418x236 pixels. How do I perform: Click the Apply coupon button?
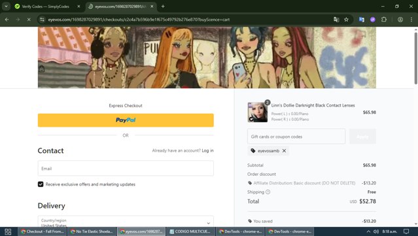pyautogui.click(x=362, y=137)
